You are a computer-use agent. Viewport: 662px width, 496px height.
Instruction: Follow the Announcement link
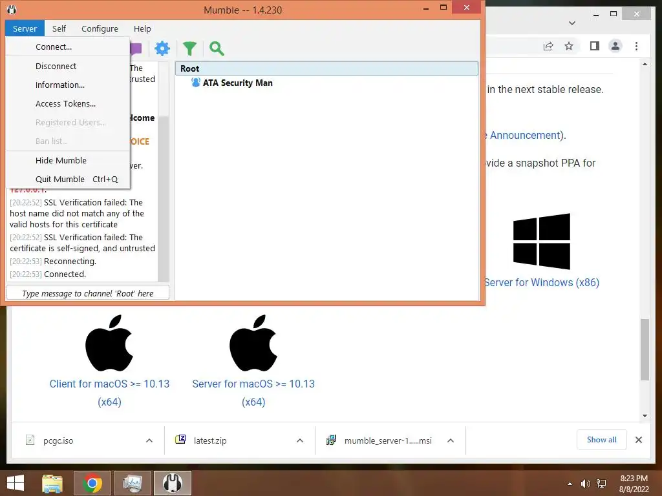pyautogui.click(x=525, y=135)
